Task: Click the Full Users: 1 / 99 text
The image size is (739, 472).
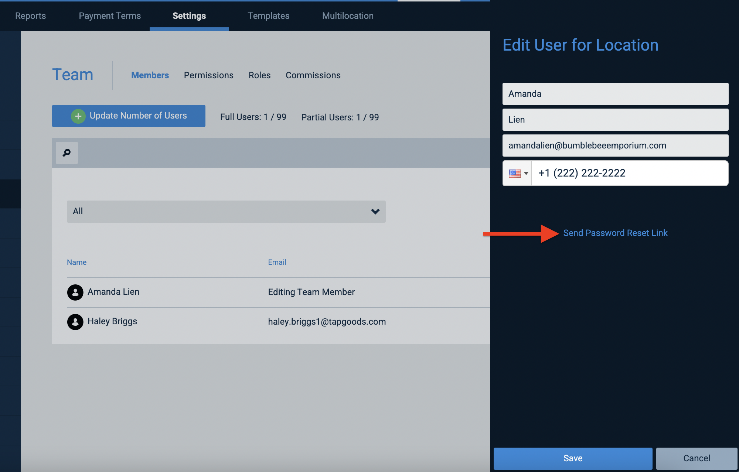Action: point(253,117)
